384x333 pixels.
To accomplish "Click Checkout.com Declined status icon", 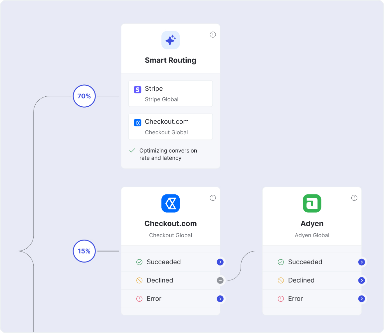I will click(139, 280).
